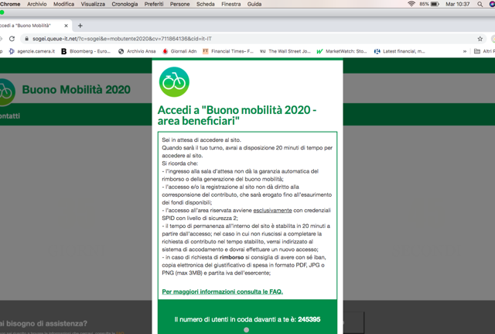Click the 'Per maggiori informazioni consulta le FAQ' link

pyautogui.click(x=222, y=291)
